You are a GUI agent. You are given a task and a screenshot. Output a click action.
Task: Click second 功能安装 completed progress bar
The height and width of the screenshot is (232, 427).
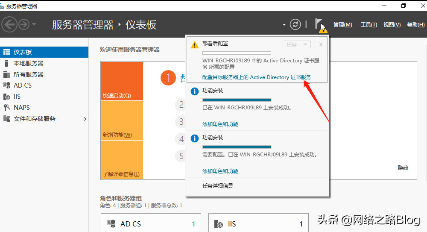[x=237, y=147]
